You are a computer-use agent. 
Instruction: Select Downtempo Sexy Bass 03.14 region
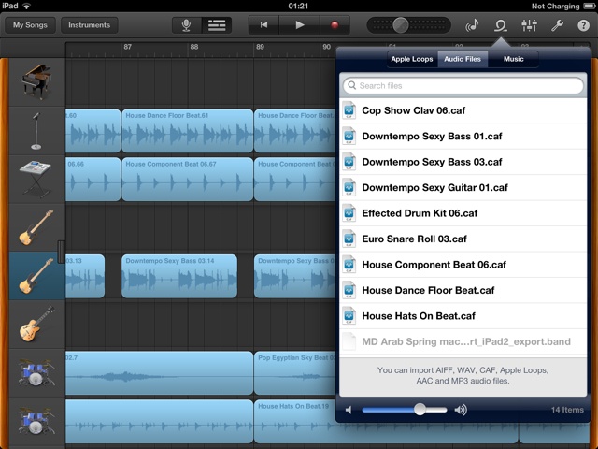click(179, 276)
